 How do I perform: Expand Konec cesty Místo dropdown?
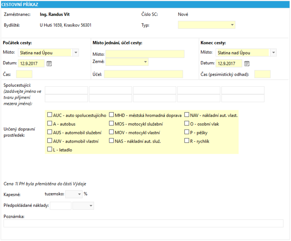tap(273, 53)
